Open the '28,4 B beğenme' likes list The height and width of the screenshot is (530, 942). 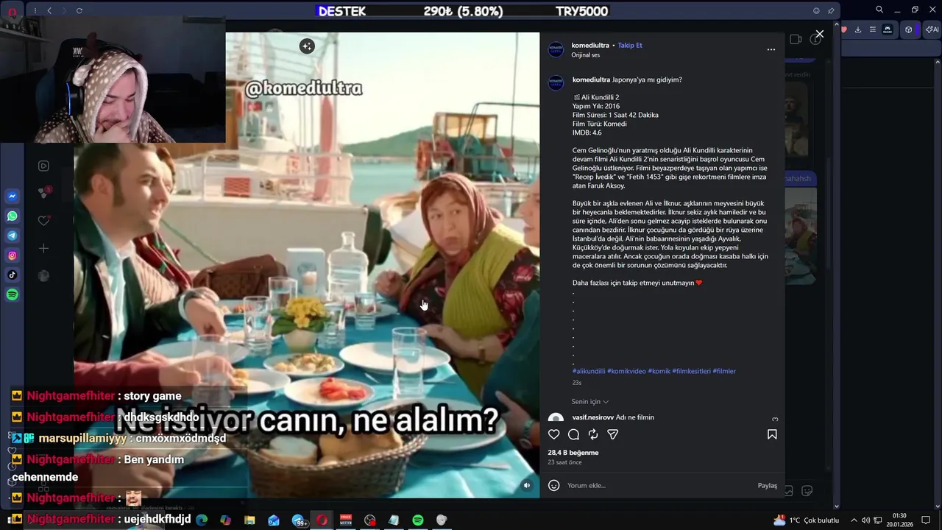point(573,453)
